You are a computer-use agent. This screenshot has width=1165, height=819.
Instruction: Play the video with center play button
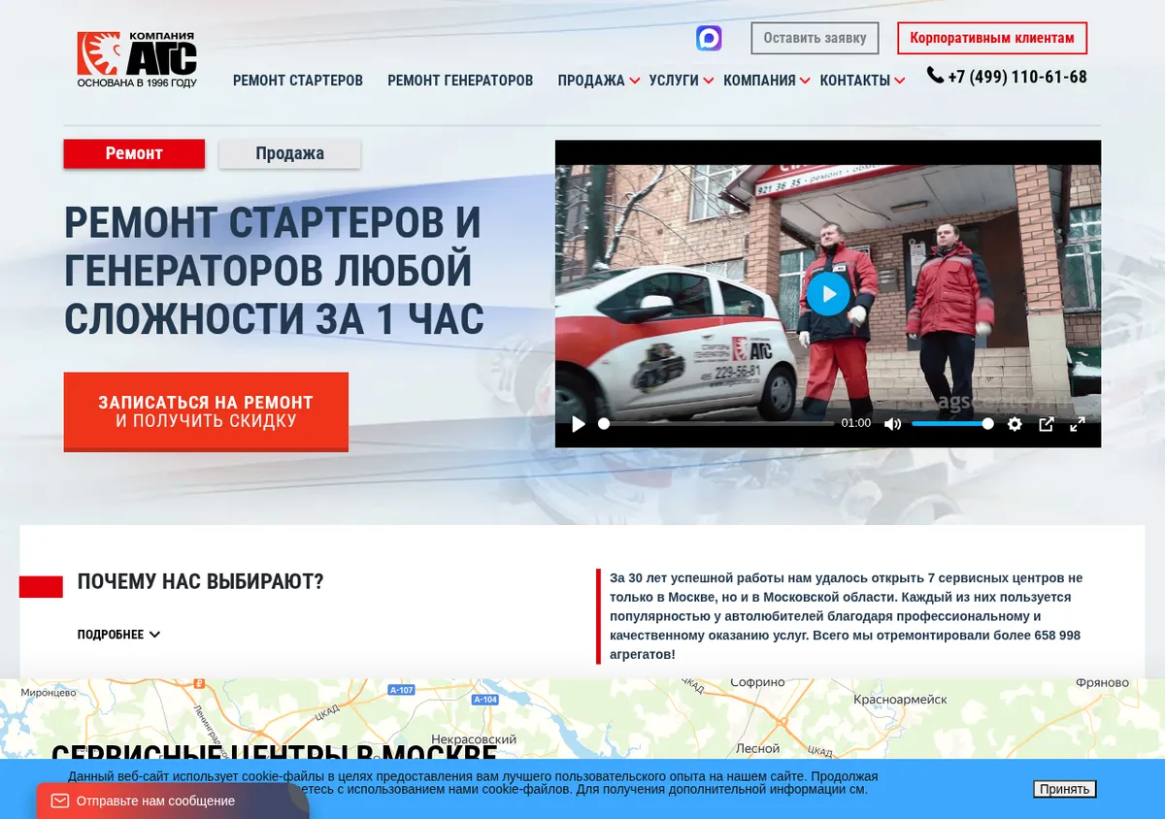coord(828,293)
